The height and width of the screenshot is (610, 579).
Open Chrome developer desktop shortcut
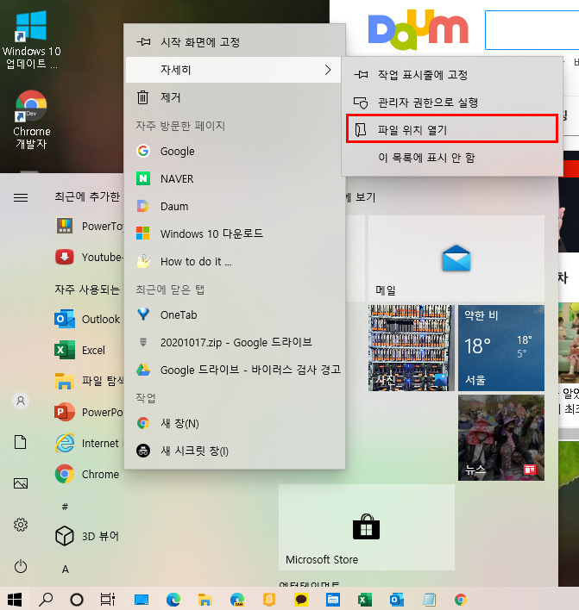(31, 120)
